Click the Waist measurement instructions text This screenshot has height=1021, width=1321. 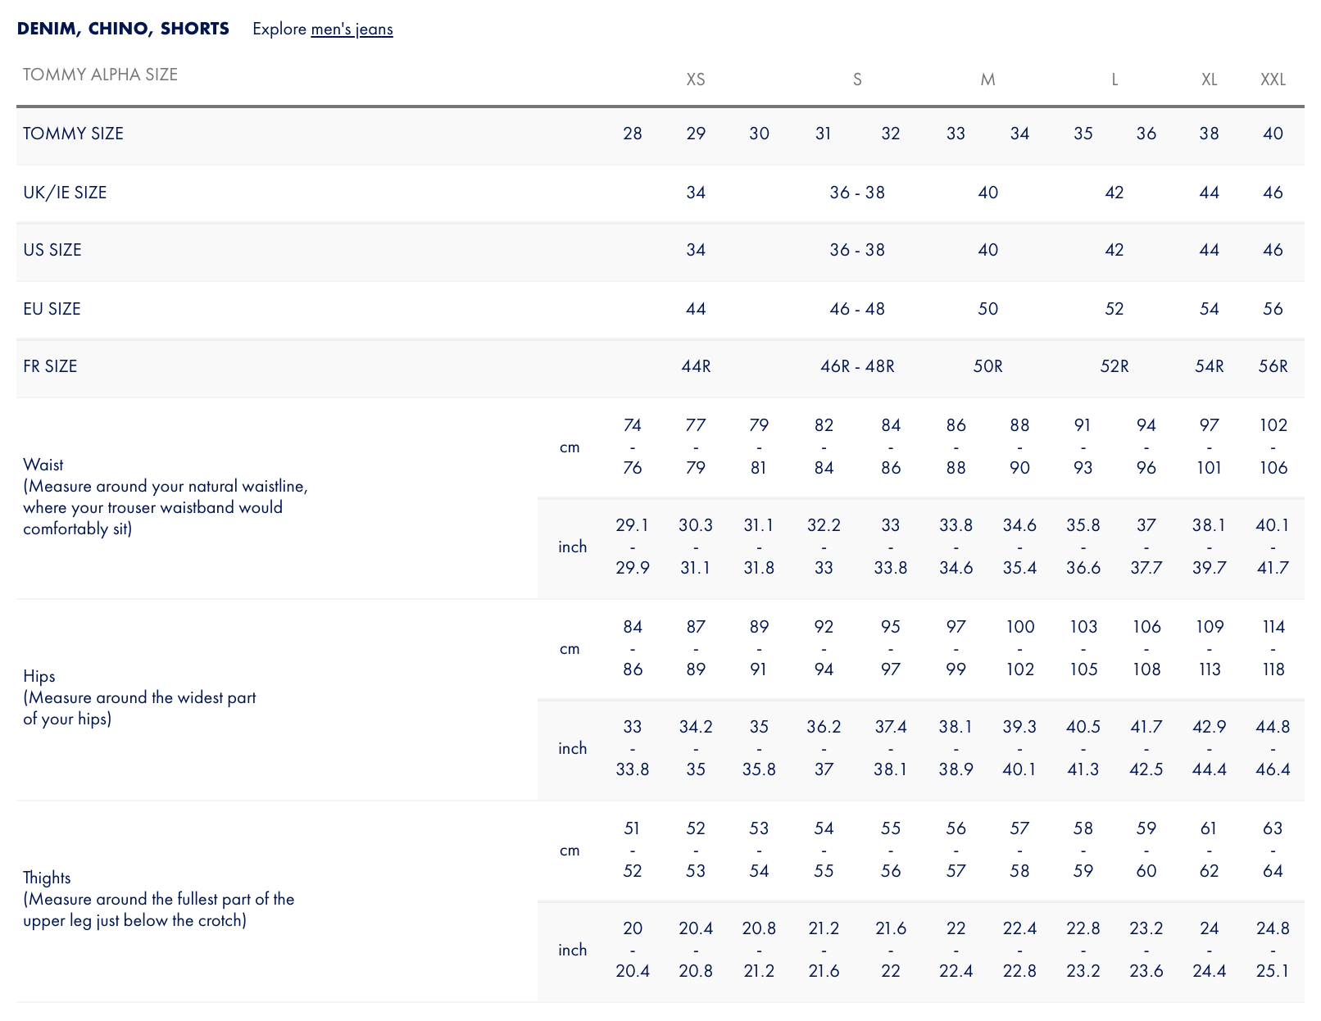(x=165, y=497)
